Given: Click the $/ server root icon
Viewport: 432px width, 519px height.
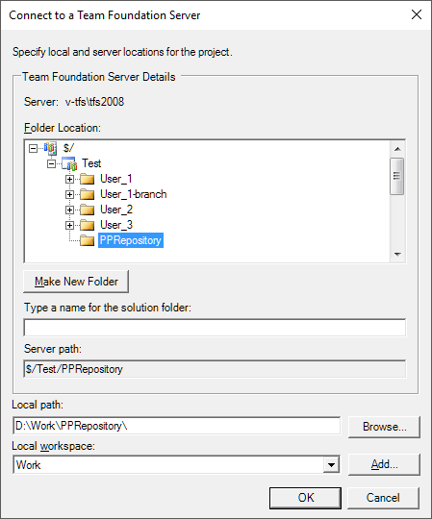Looking at the screenshot, I should (x=50, y=148).
